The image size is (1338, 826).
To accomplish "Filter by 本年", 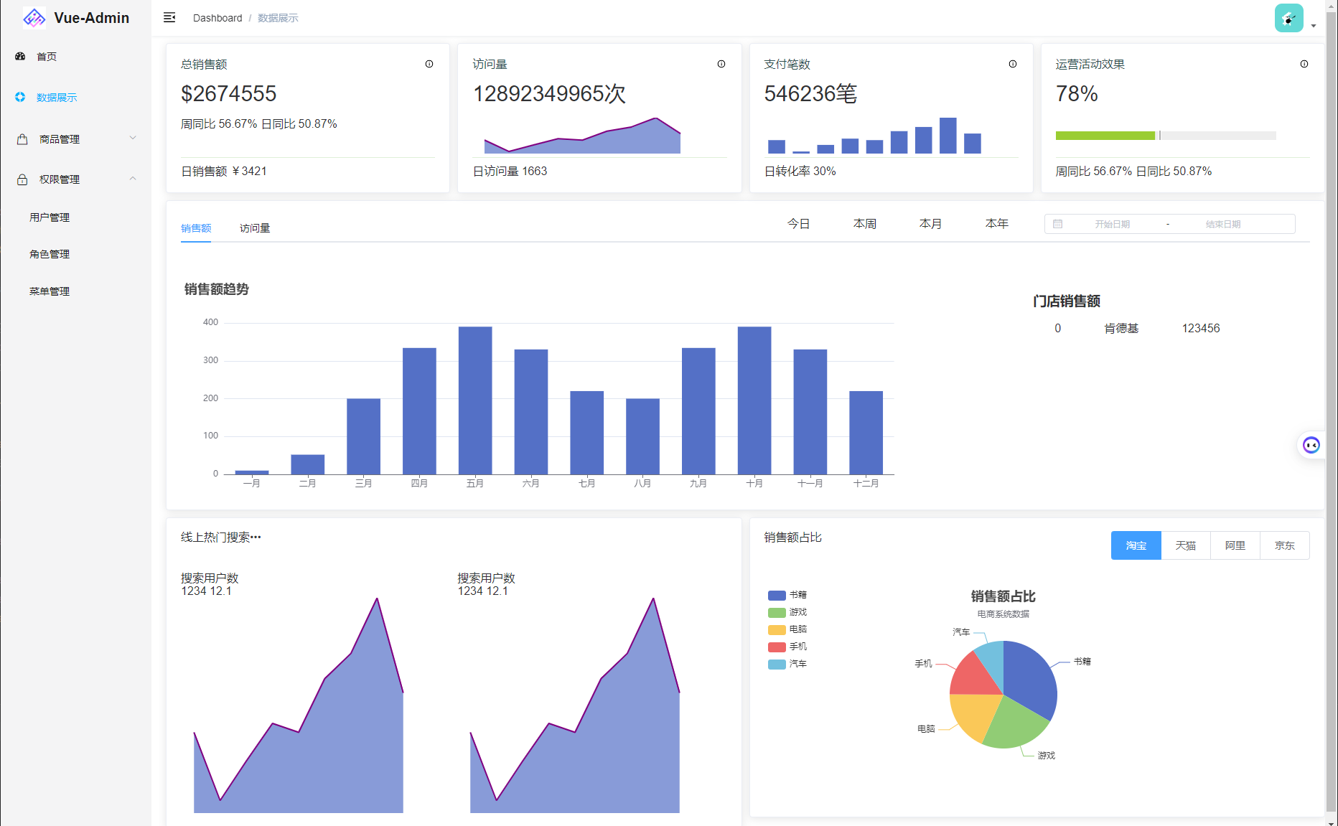I will [x=996, y=224].
